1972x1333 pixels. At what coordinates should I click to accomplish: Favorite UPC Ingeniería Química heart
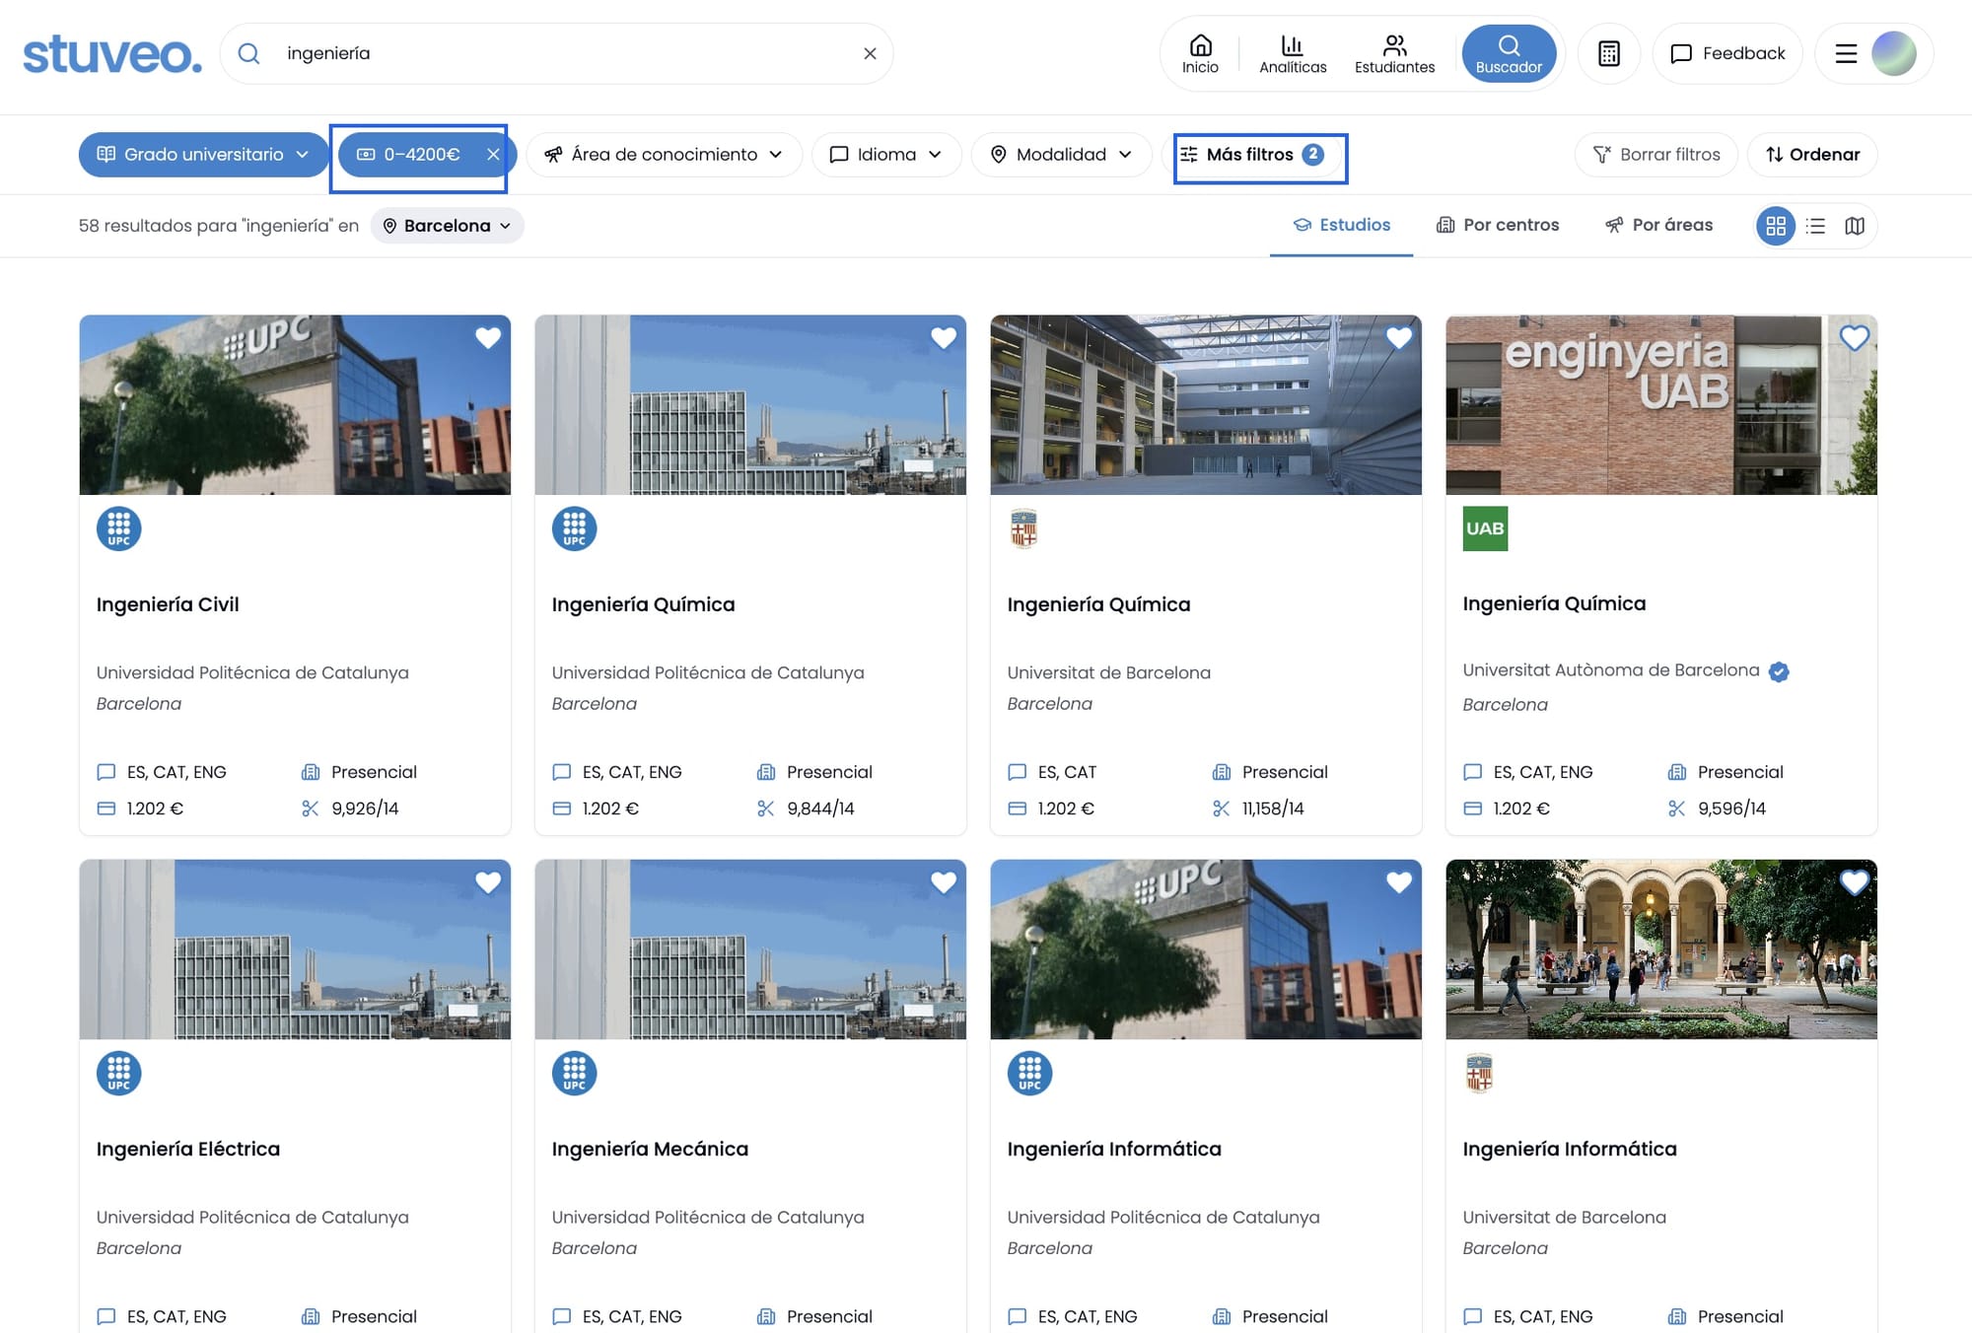pyautogui.click(x=944, y=338)
